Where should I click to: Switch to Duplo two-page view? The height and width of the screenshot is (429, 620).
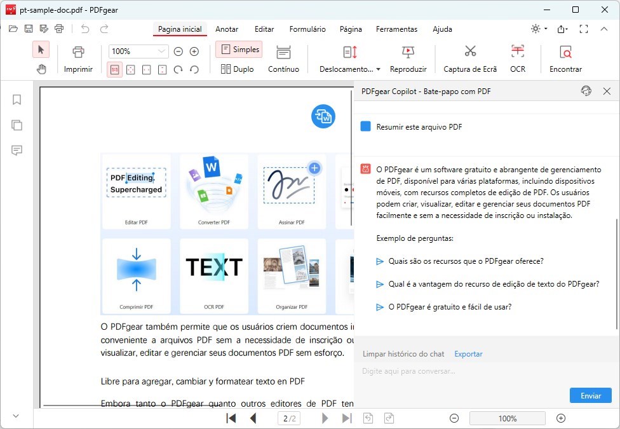point(237,69)
